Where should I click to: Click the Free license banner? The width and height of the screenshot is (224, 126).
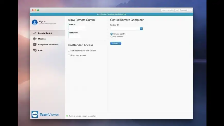(x=111, y=14)
